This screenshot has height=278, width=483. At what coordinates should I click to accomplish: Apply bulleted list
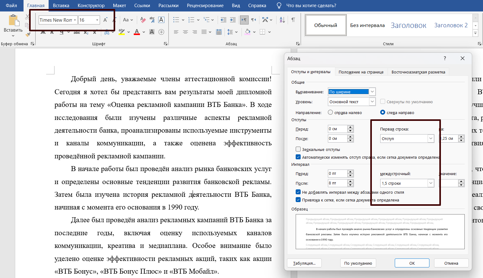[x=176, y=20]
